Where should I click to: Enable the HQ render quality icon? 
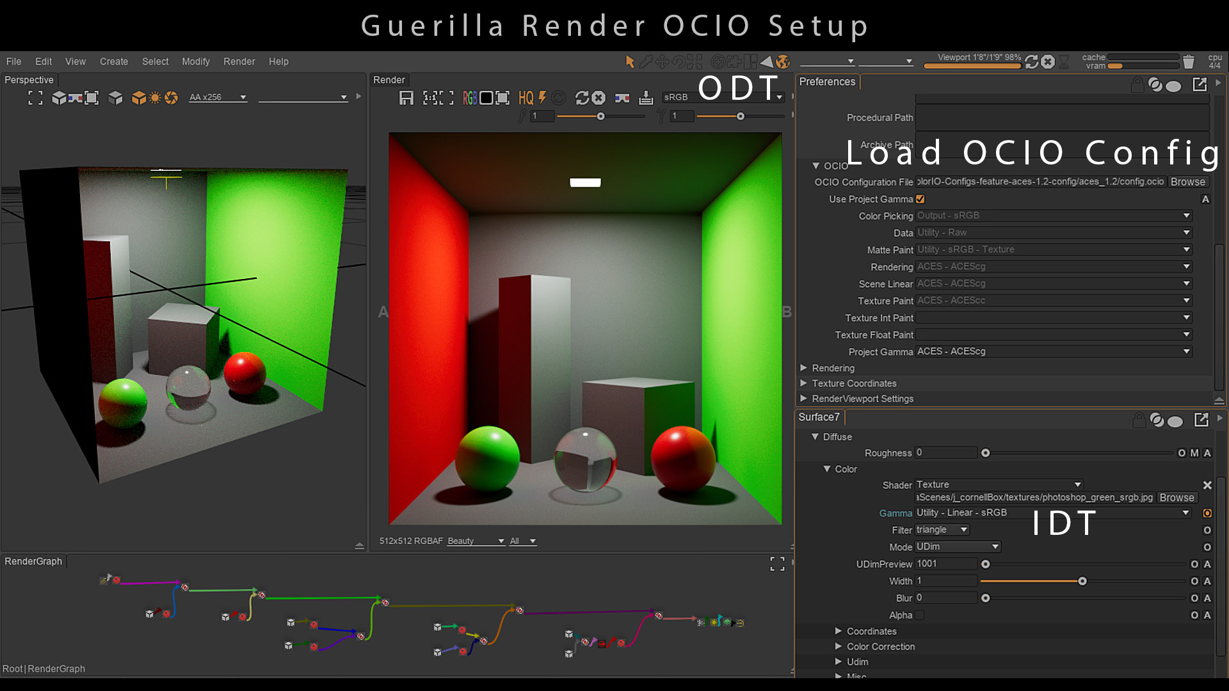pyautogui.click(x=526, y=98)
